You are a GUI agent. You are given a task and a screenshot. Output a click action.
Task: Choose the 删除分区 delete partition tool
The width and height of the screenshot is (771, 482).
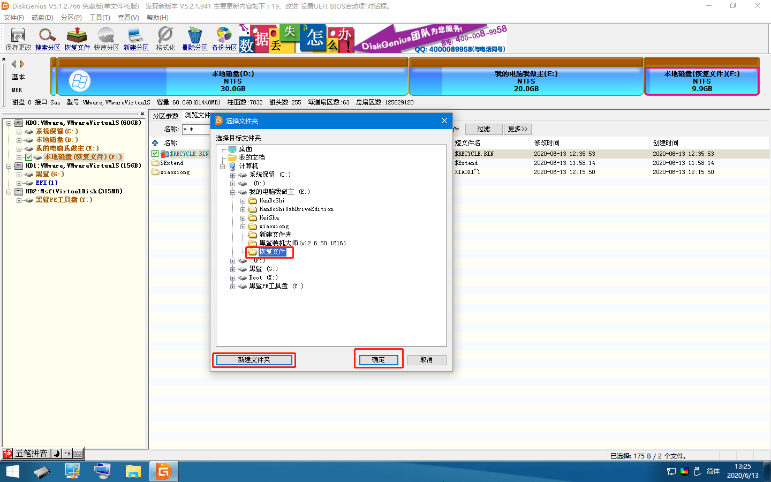tap(195, 39)
